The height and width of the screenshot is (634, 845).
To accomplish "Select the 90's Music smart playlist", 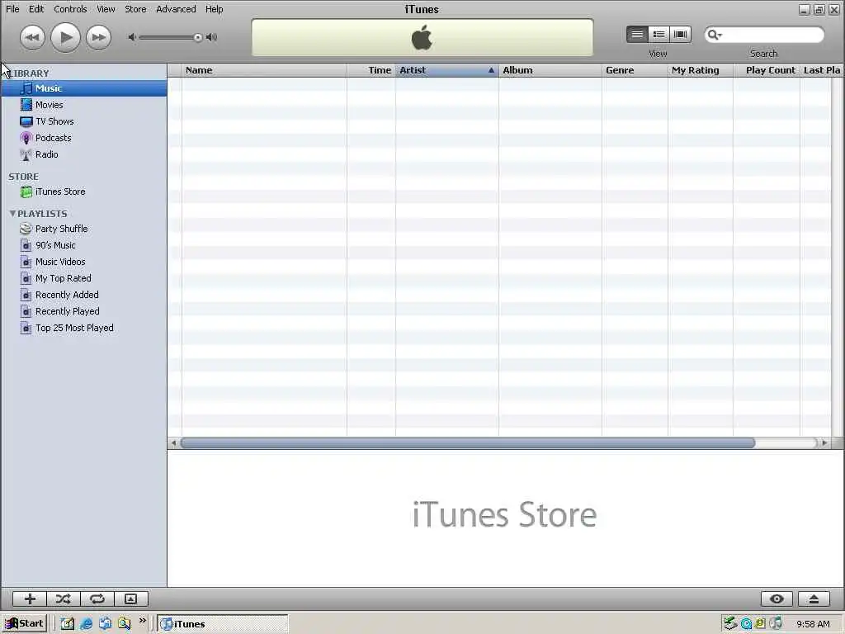I will [84, 245].
